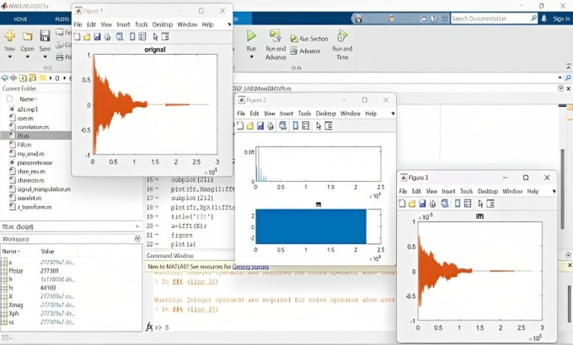Select the Xmag variable in Workspace
The height and width of the screenshot is (345, 573).
click(x=16, y=305)
